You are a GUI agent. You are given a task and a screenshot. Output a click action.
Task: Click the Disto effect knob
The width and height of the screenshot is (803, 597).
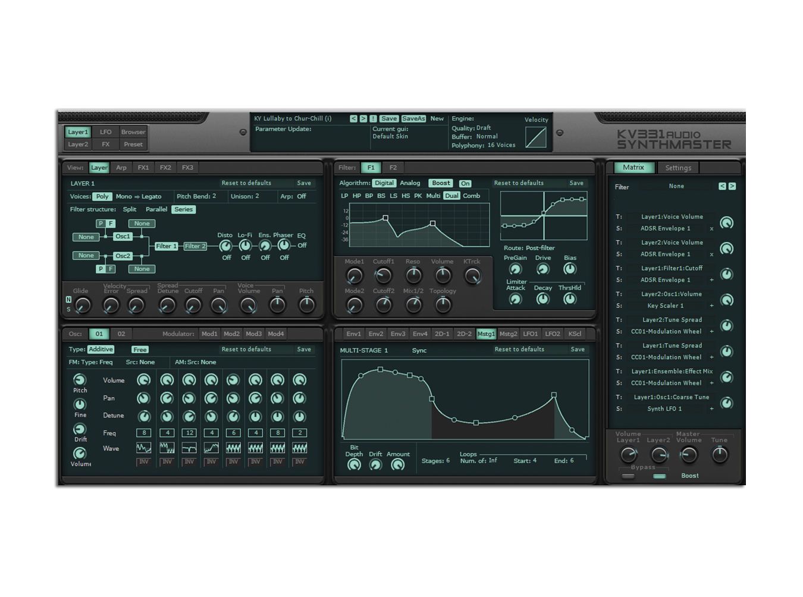[225, 246]
